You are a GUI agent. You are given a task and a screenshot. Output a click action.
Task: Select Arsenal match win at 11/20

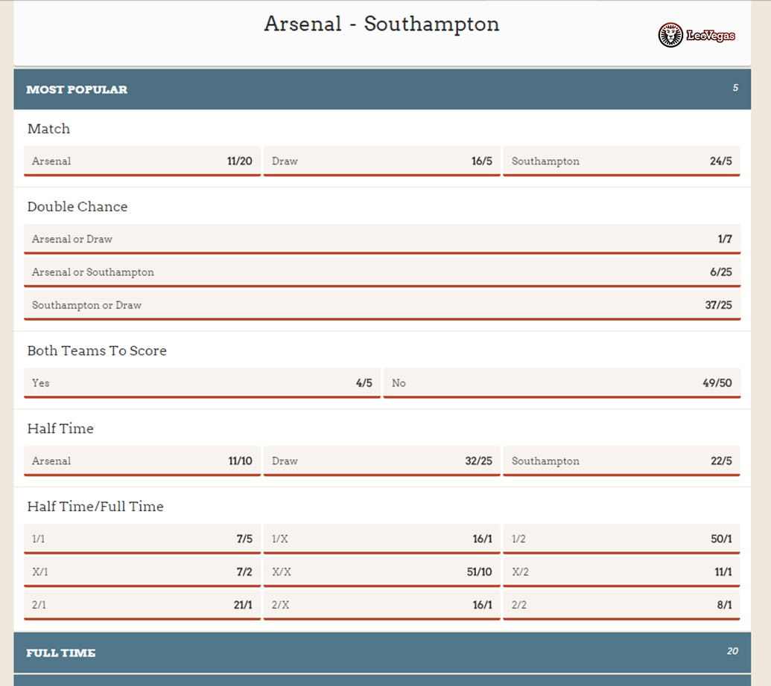click(x=142, y=161)
